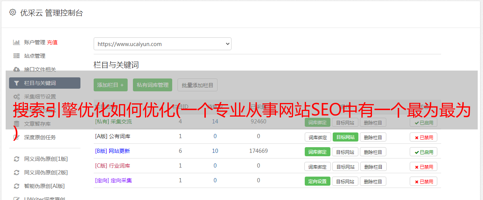Click the database icon beside 文章暂存库

click(16, 124)
